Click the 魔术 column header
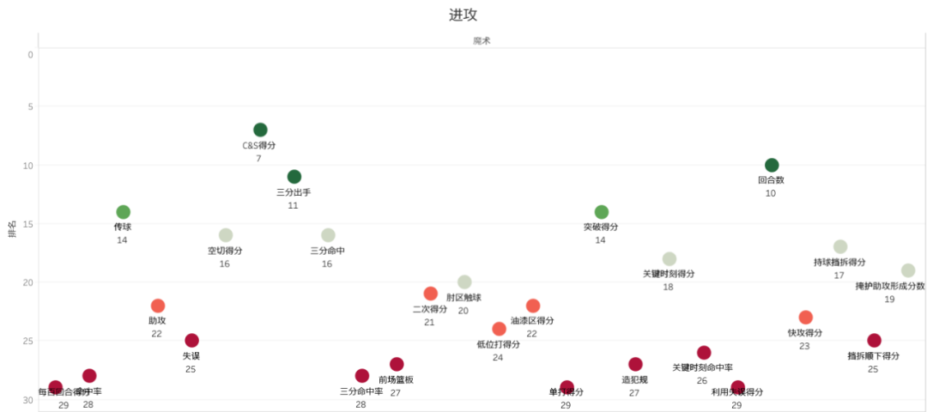The width and height of the screenshot is (927, 412). point(482,40)
